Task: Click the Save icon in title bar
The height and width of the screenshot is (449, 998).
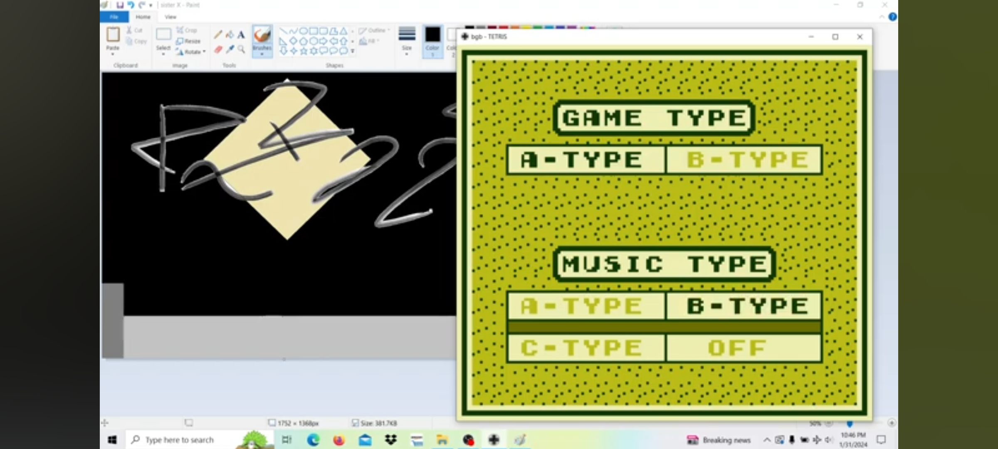Action: pos(120,5)
